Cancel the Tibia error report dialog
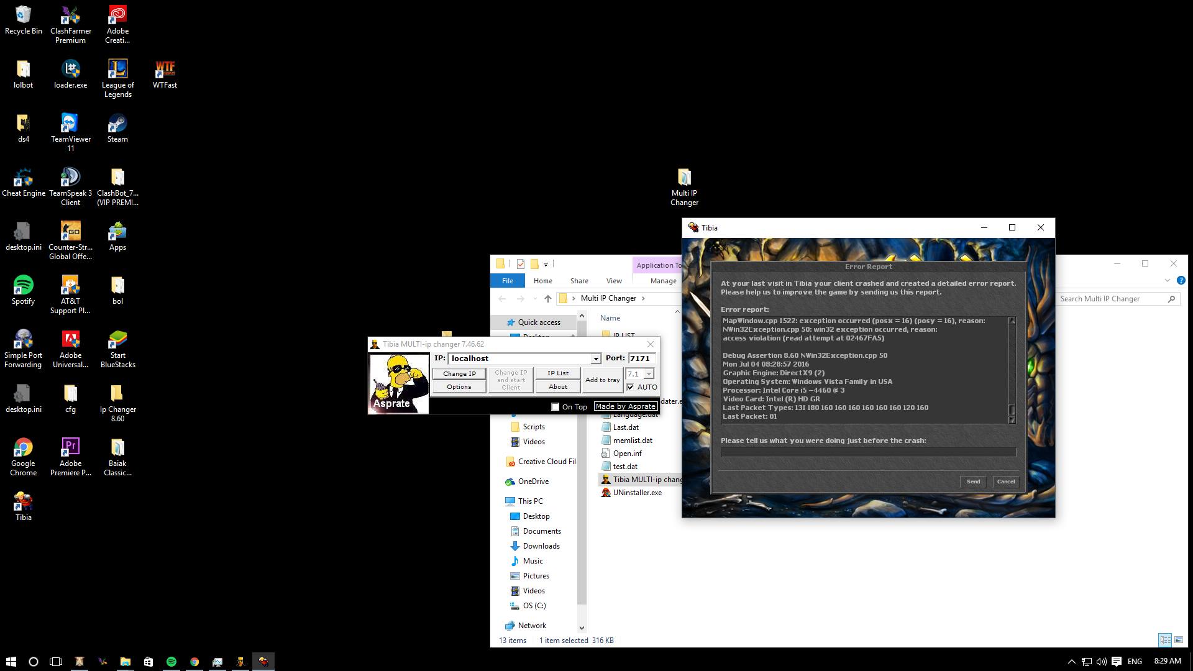This screenshot has height=671, width=1193. pyautogui.click(x=1005, y=482)
